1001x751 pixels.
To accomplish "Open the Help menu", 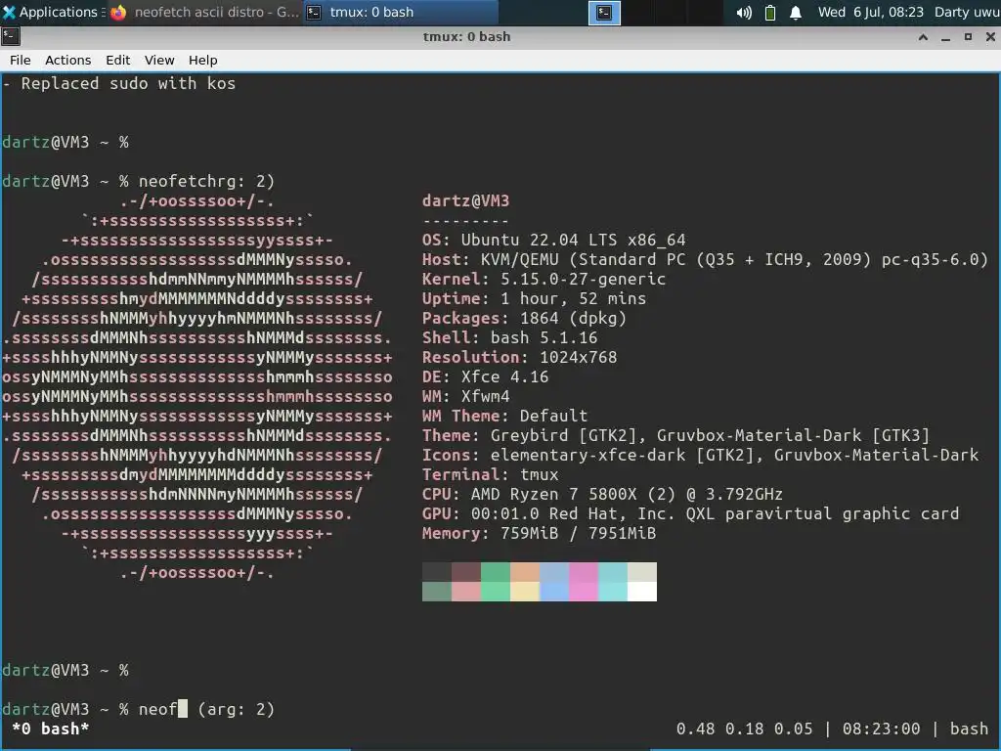I will click(202, 60).
